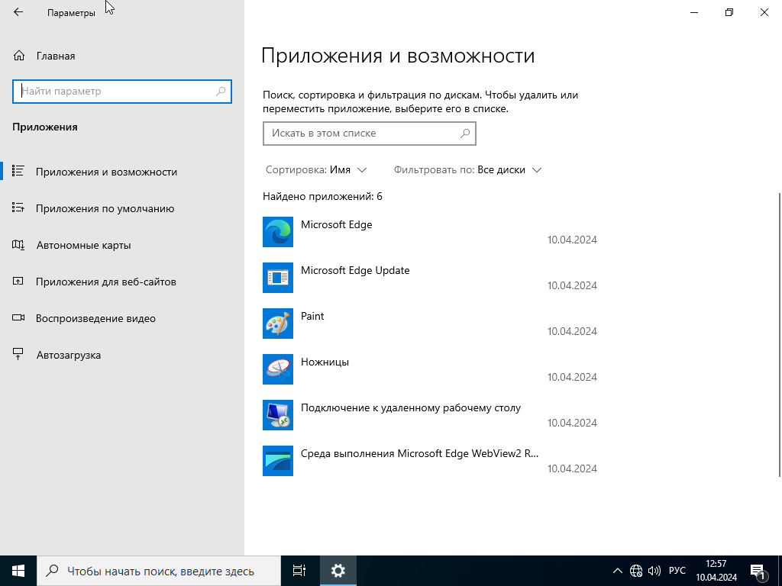Click the Microsoft Edge app icon
782x586 pixels.
(278, 232)
